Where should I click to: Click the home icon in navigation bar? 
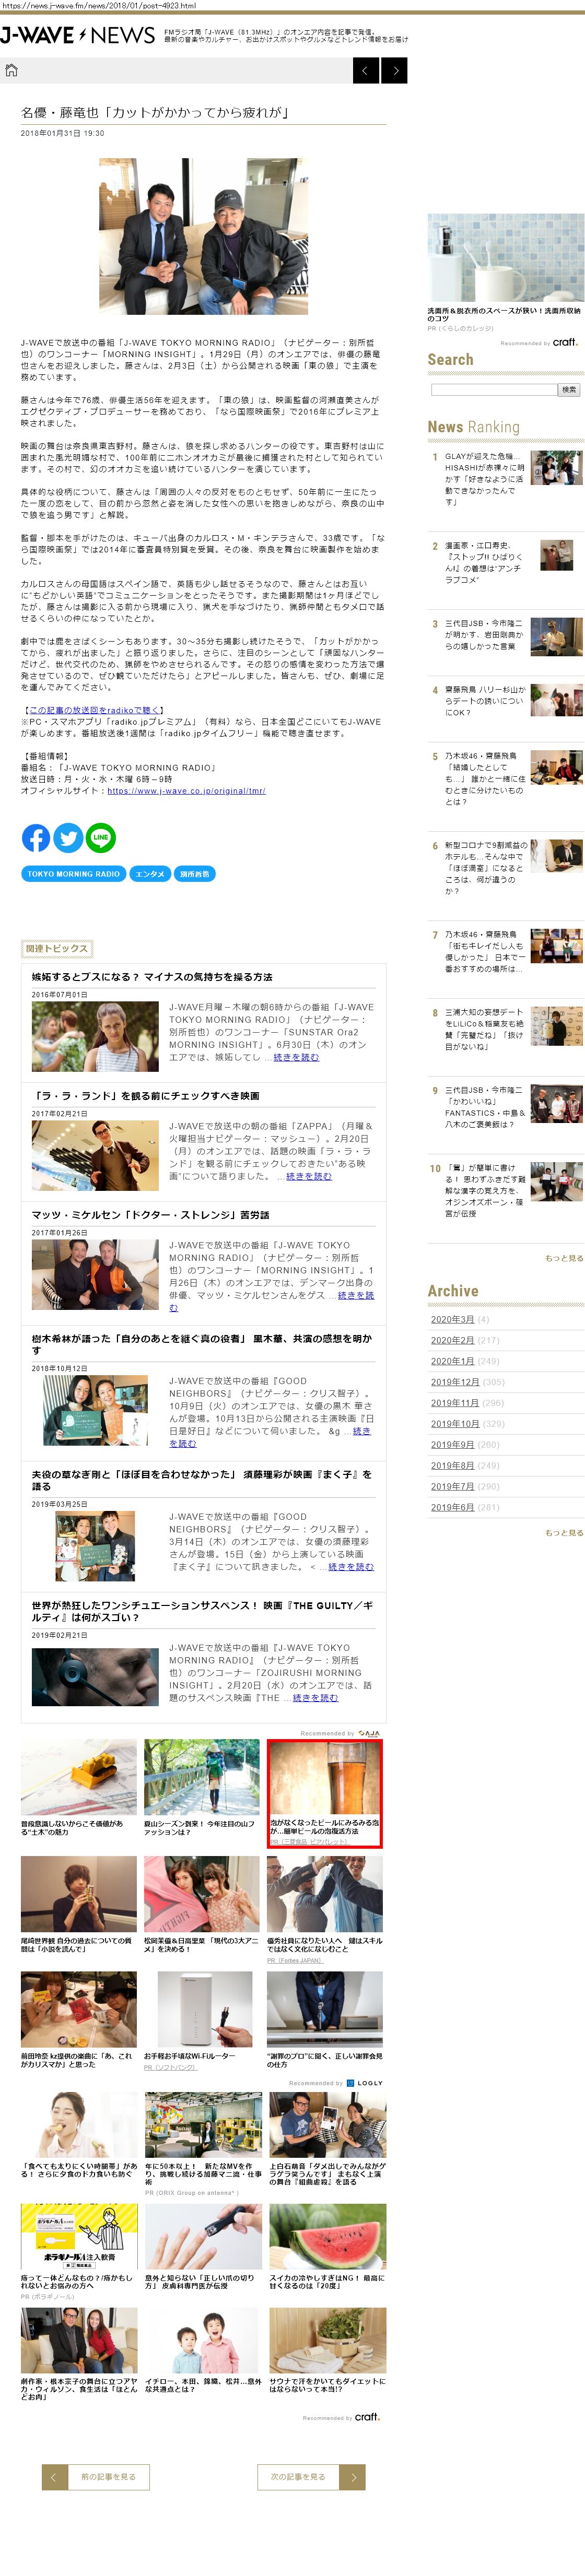pyautogui.click(x=12, y=70)
